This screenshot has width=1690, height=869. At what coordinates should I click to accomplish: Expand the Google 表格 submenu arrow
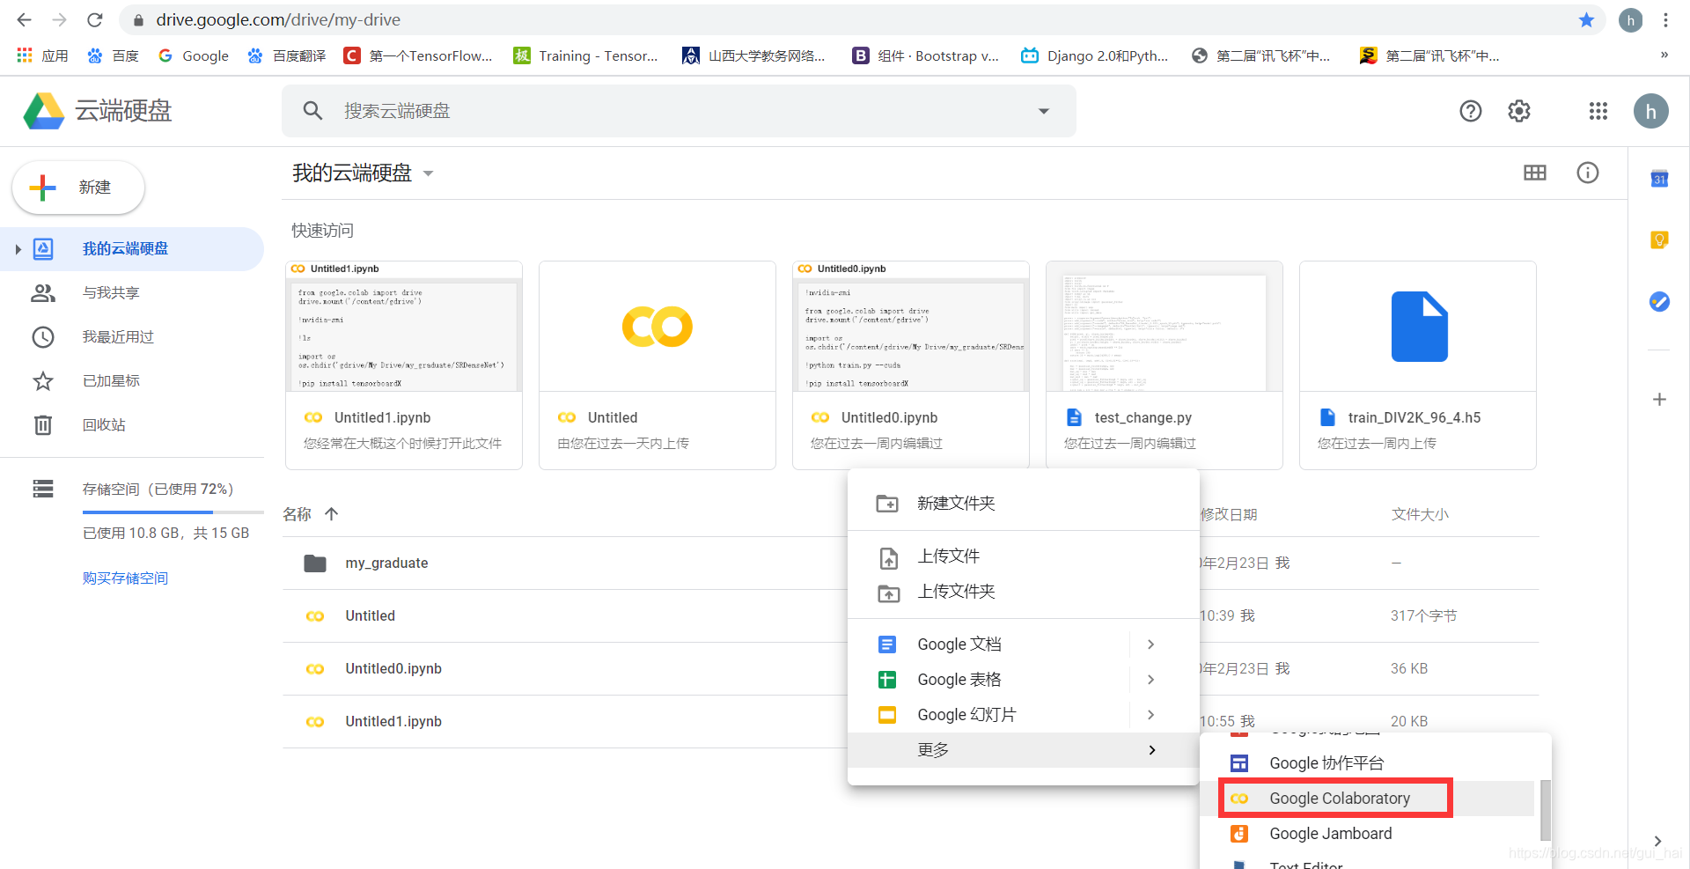(x=1150, y=680)
